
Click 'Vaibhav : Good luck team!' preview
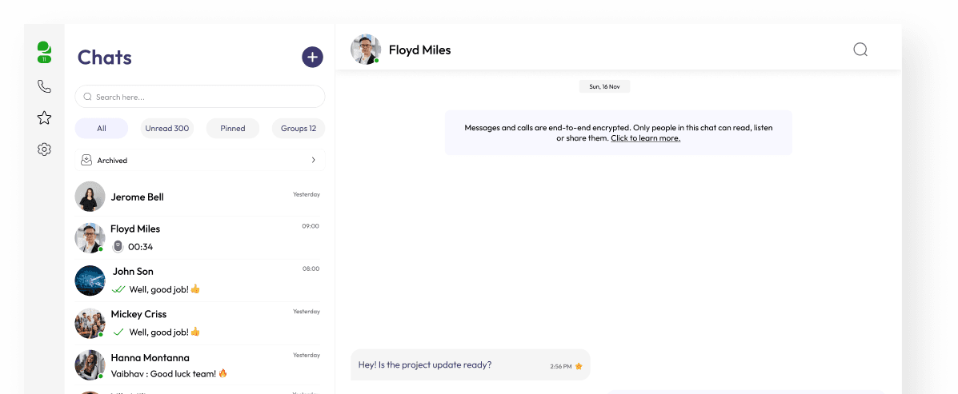click(x=169, y=373)
